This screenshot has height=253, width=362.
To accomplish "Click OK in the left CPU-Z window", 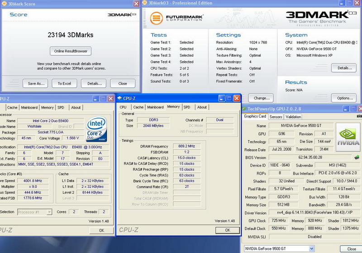I will [x=101, y=230].
